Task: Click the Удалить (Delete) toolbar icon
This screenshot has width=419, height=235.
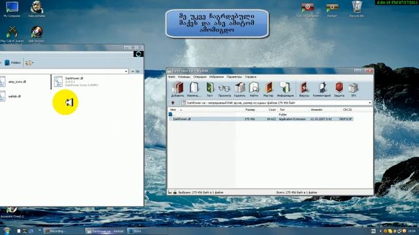Action: click(240, 89)
